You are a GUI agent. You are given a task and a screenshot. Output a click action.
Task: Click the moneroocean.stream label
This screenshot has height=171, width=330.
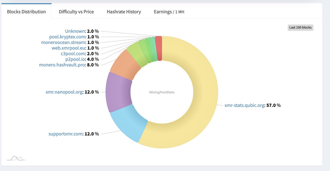pos(63,42)
